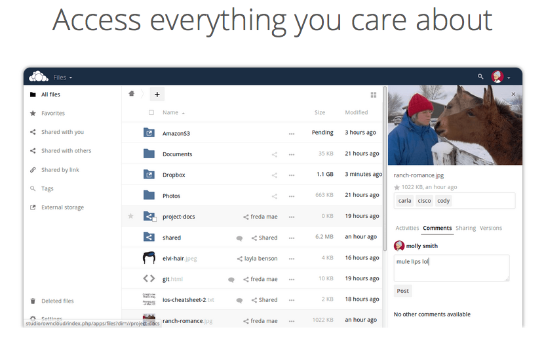Viewport: 544px width, 344px height.
Task: Click elvi-hair.jpeg thumbnail
Action: point(149,258)
